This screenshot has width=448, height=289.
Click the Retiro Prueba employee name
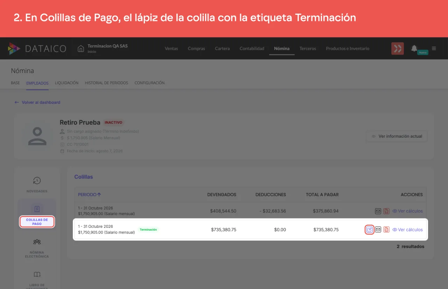pyautogui.click(x=80, y=123)
